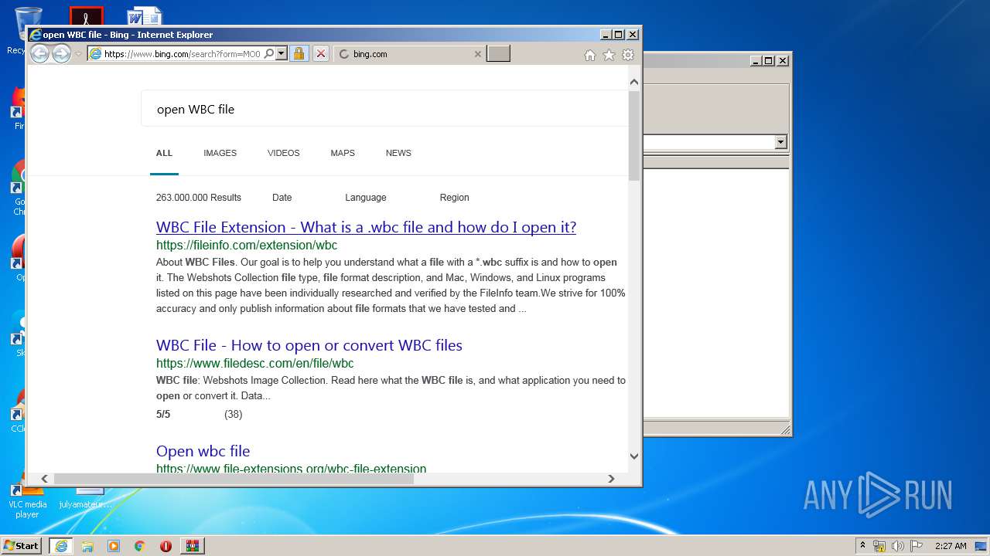
Task: Click Internet Explorer taskbar icon
Action: [x=61, y=546]
